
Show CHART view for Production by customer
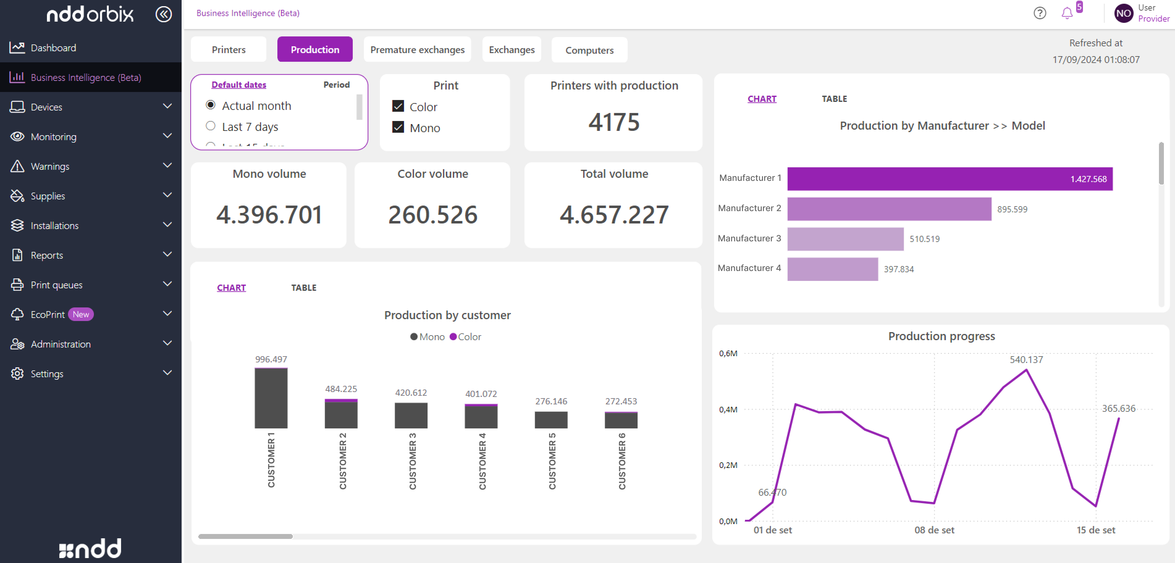[x=231, y=288]
